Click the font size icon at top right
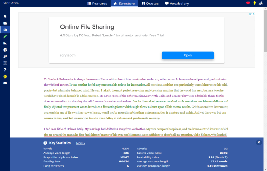Viewport: 267px width, 171px height. pos(261,3)
